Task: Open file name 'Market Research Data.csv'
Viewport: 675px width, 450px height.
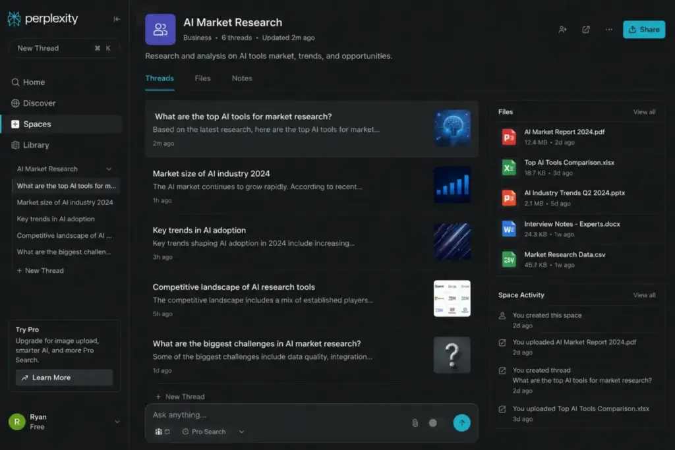Action: (565, 255)
